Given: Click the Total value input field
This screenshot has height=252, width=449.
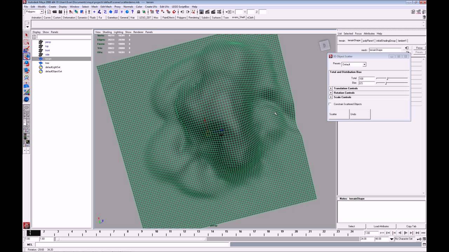Looking at the screenshot, I should [367, 78].
